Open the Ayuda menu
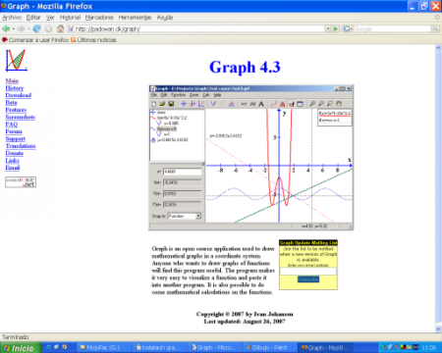The width and height of the screenshot is (442, 353). (x=165, y=18)
